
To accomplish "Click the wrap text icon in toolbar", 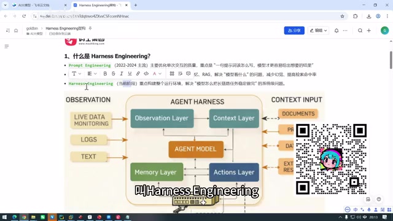I will 180,74.
